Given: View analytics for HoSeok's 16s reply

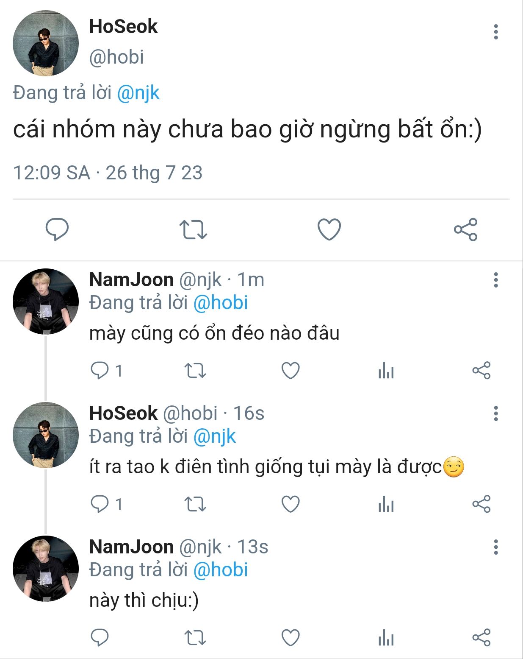Looking at the screenshot, I should (386, 504).
